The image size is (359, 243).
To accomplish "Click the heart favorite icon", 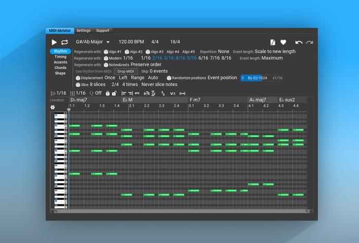I will point(283,42).
